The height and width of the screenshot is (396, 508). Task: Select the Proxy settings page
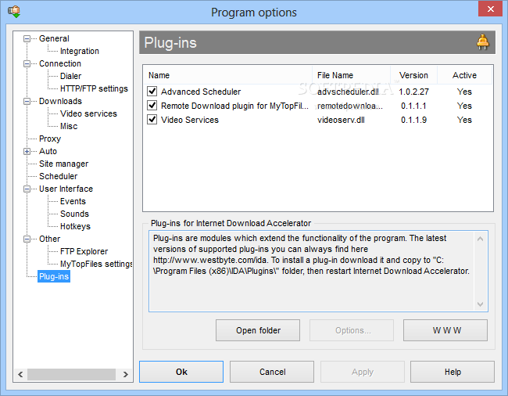click(x=50, y=139)
